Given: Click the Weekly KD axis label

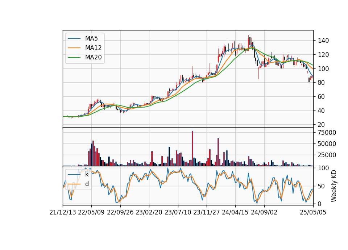Looking at the screenshot, I should (x=333, y=186).
